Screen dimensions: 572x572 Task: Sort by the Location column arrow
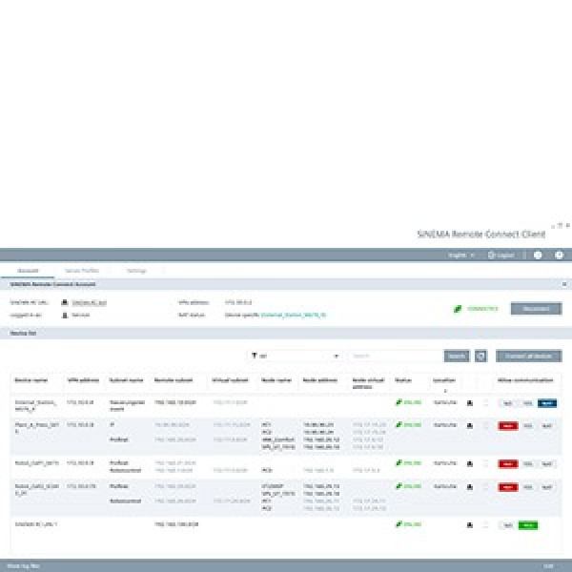445,391
